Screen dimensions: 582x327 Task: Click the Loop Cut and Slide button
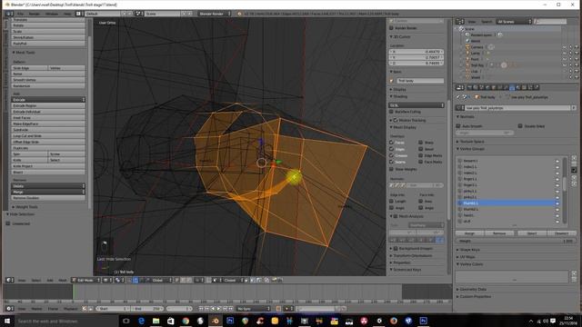(48, 135)
